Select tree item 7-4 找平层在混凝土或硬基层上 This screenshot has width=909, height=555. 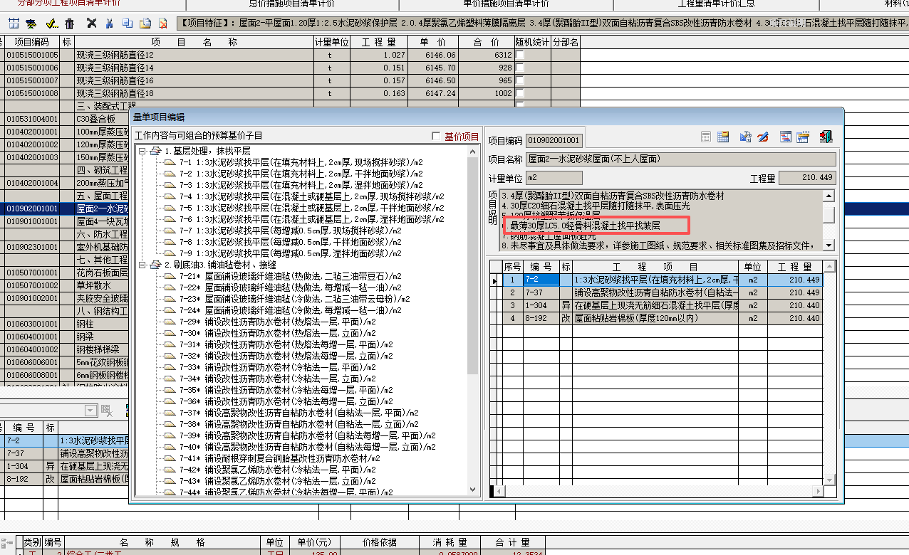pyautogui.click(x=311, y=196)
